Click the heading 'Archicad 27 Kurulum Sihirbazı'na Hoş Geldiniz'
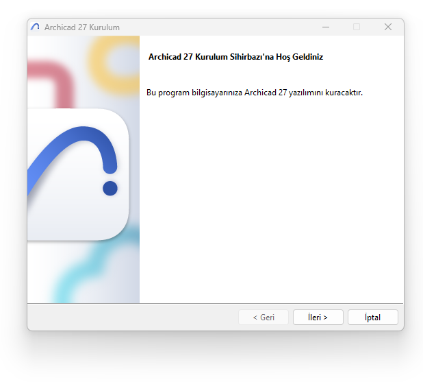The width and height of the screenshot is (423, 382). pyautogui.click(x=235, y=57)
